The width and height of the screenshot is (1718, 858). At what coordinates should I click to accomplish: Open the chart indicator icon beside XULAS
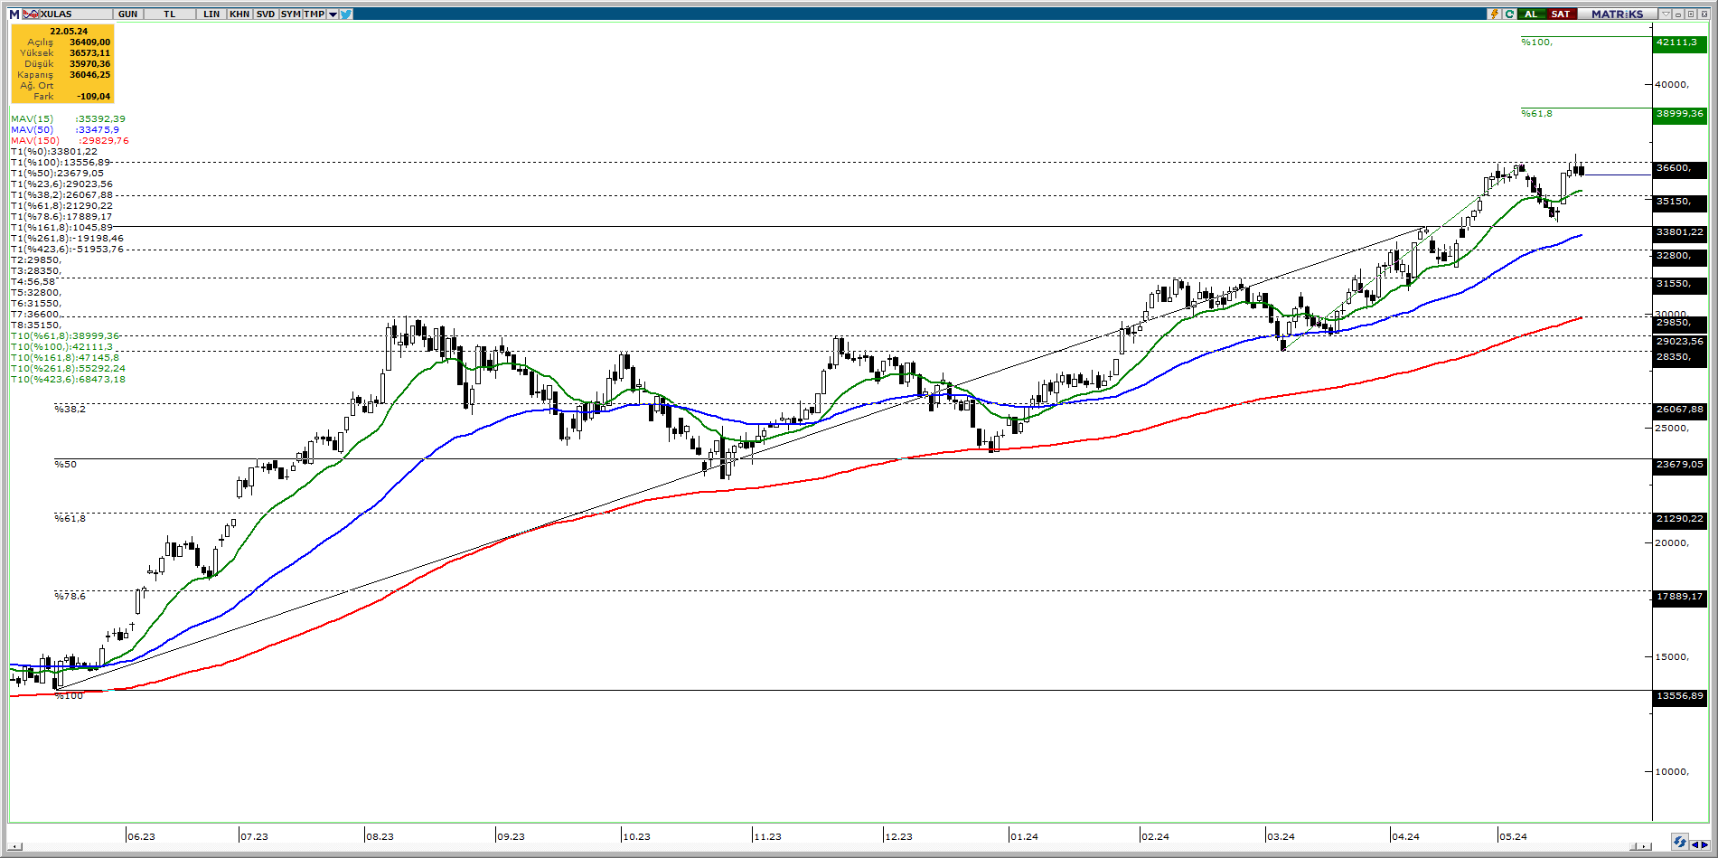coord(31,14)
